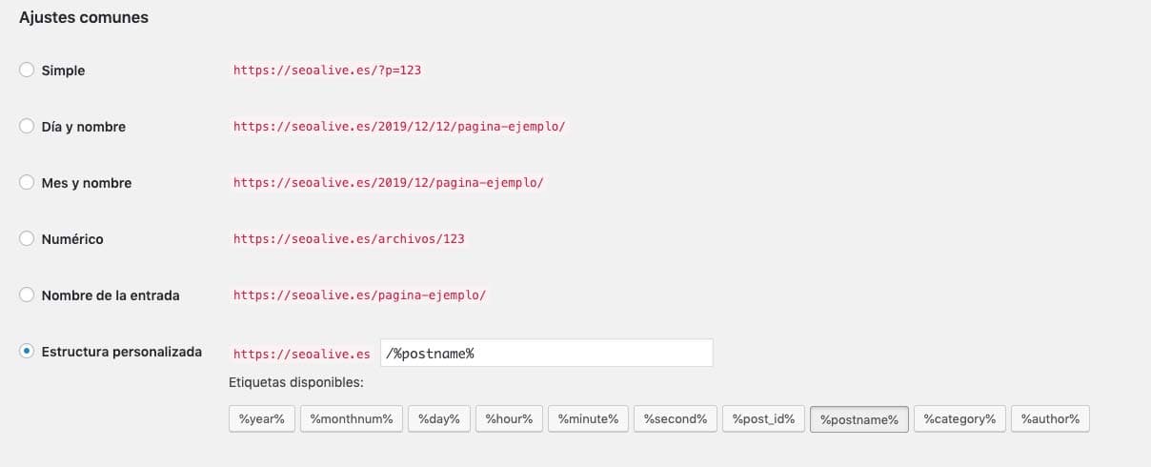The width and height of the screenshot is (1151, 467).
Task: Pick the Numérico radio option
Action: pos(27,238)
